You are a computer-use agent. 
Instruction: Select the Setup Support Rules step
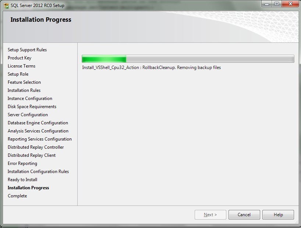pos(27,50)
